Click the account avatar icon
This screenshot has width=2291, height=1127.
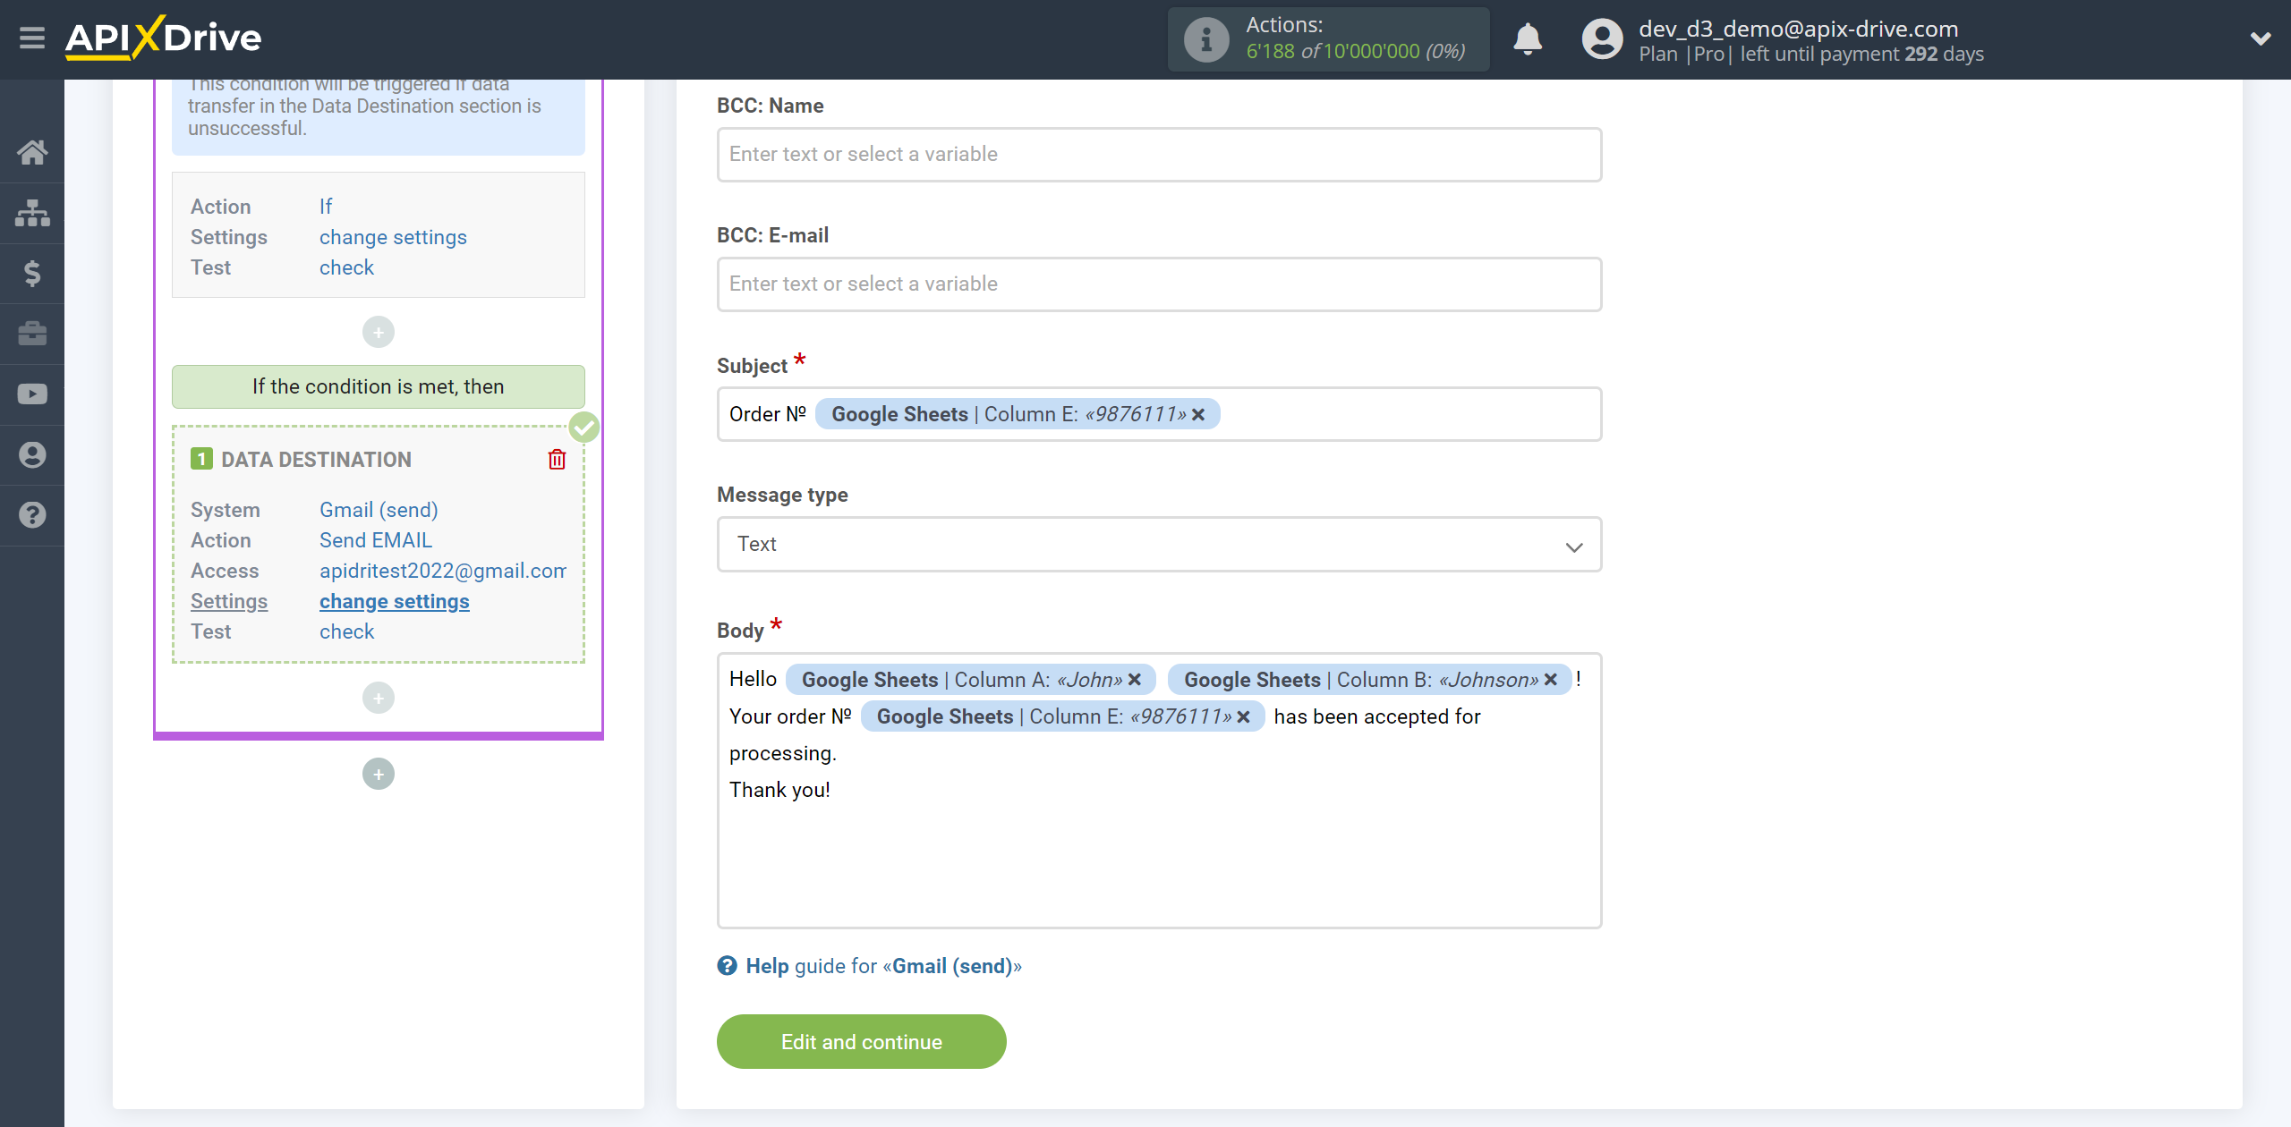(x=1602, y=39)
